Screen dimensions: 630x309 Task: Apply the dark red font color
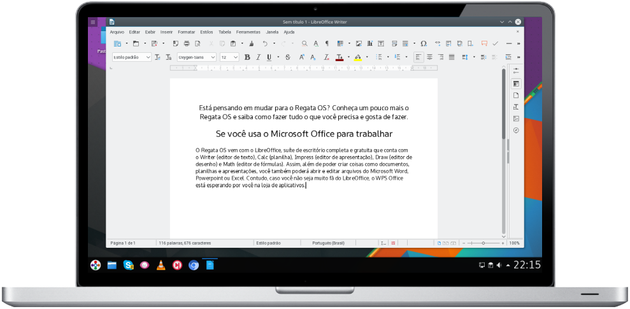point(340,57)
